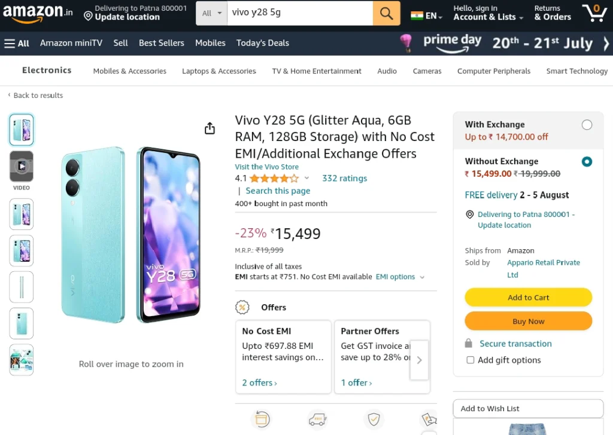Viewport: 613px width, 435px height.
Task: Click the Amazon.in logo
Action: (38, 13)
